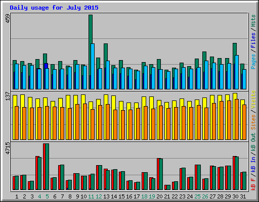The height and width of the screenshot is (202, 259).
Task: Select the green kB bar for day 7
Action: click(x=62, y=177)
